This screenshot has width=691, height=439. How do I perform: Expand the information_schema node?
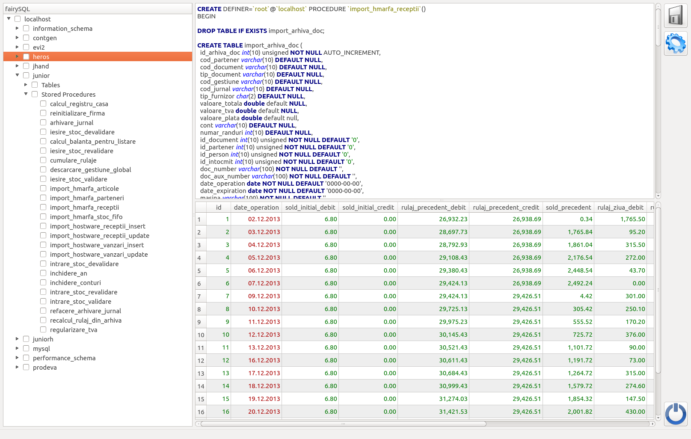[17, 28]
